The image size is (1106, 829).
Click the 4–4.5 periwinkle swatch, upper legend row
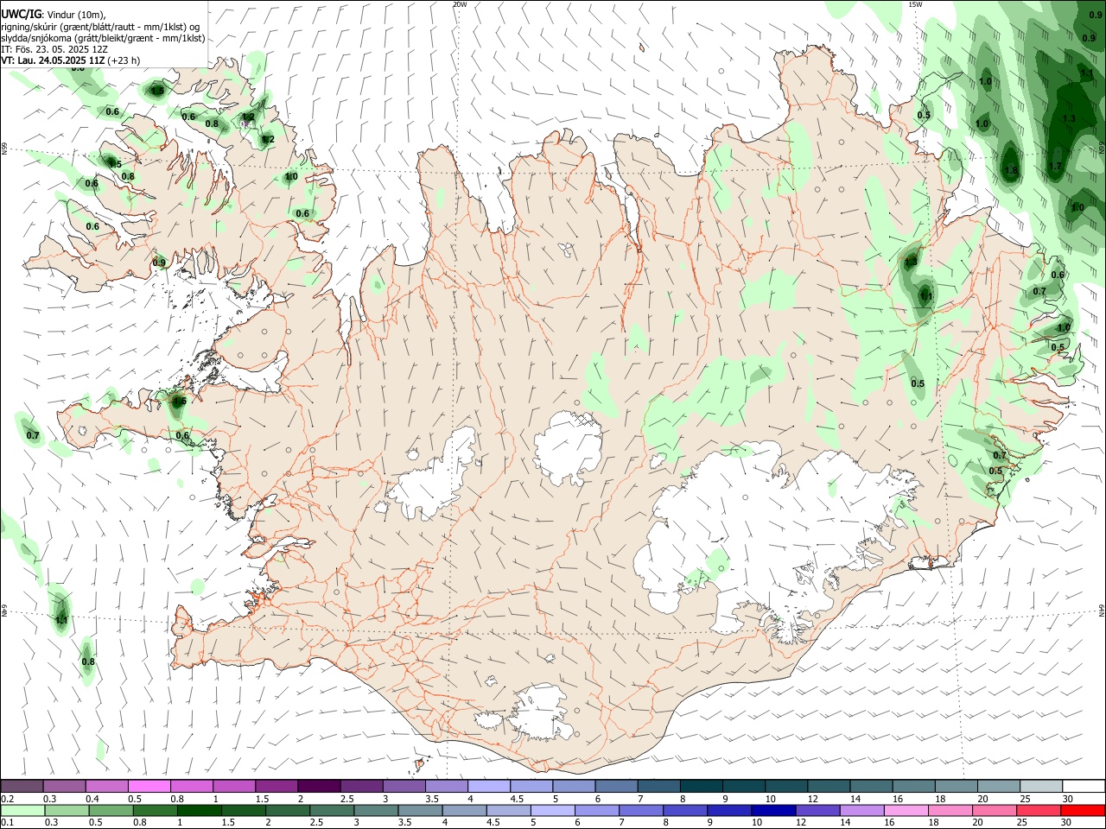(489, 786)
